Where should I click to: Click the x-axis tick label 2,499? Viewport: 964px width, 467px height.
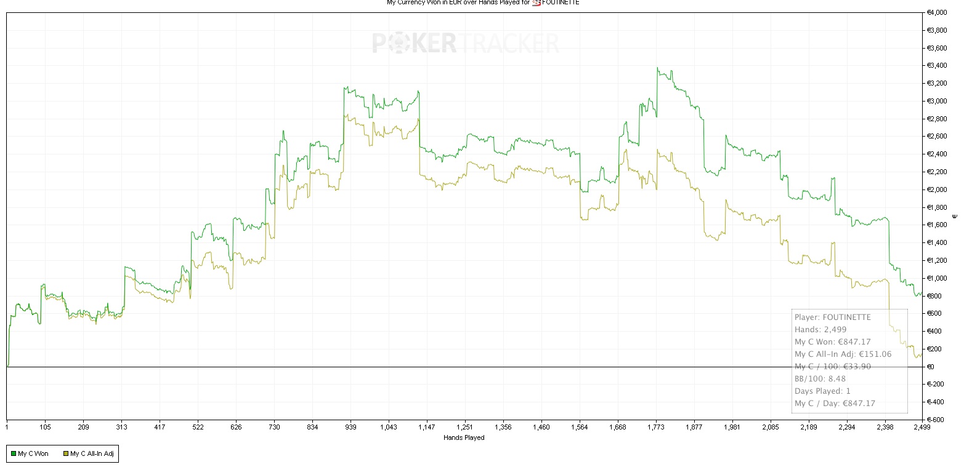pyautogui.click(x=922, y=427)
